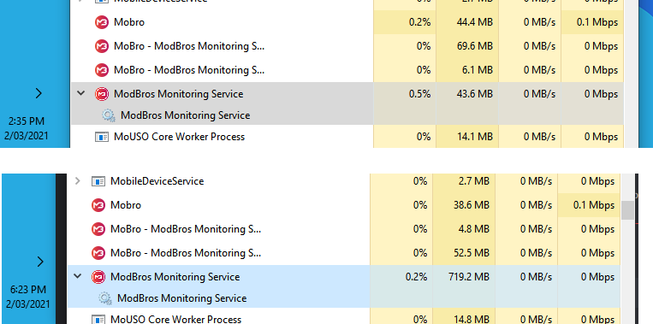This screenshot has width=653, height=324.
Task: Collapse the ModBros Monitoring Service group at 43.6 MB
Action: [x=80, y=93]
